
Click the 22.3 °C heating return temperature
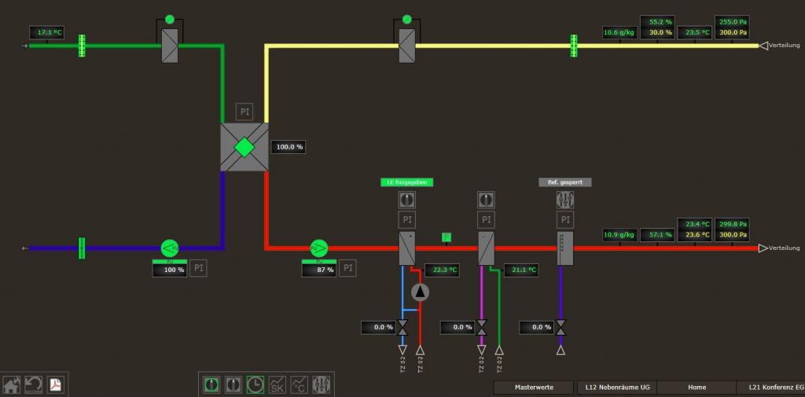coord(442,270)
